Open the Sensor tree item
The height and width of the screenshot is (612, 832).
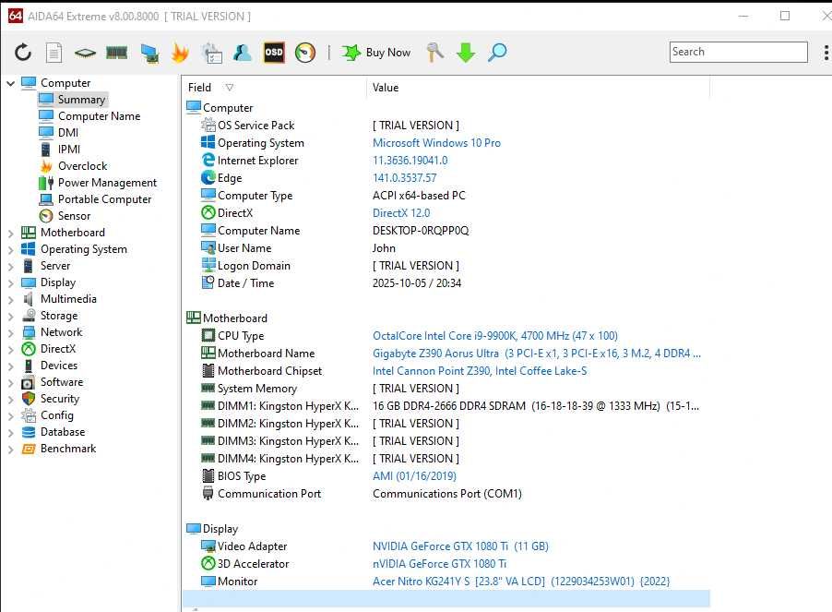coord(65,215)
